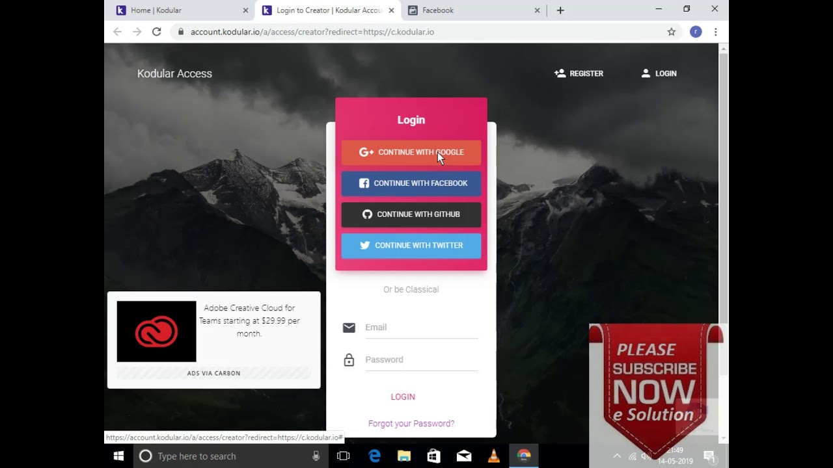Launch VLC media player from taskbar

pyautogui.click(x=494, y=456)
